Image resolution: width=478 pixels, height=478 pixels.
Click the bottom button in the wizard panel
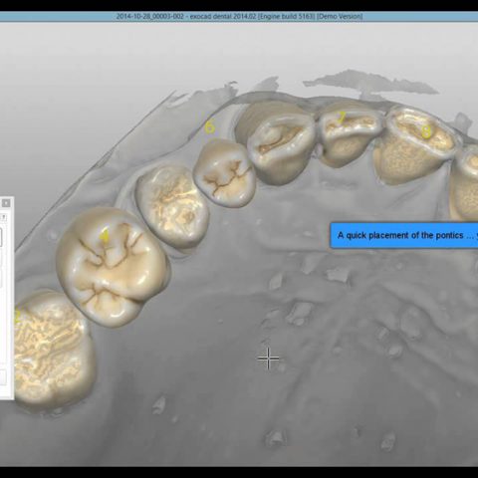(x=3, y=377)
